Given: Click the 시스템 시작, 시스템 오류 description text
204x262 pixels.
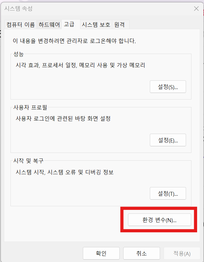Looking at the screenshot, I should click(x=65, y=172).
